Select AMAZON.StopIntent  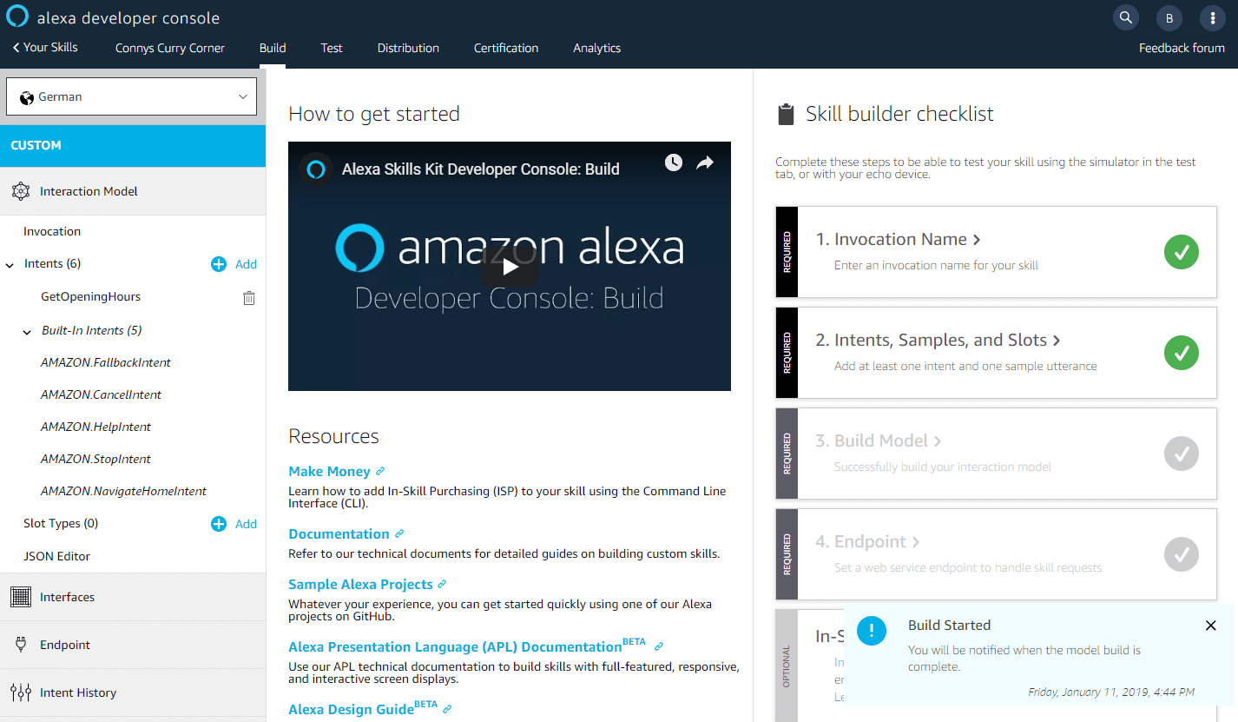96,459
